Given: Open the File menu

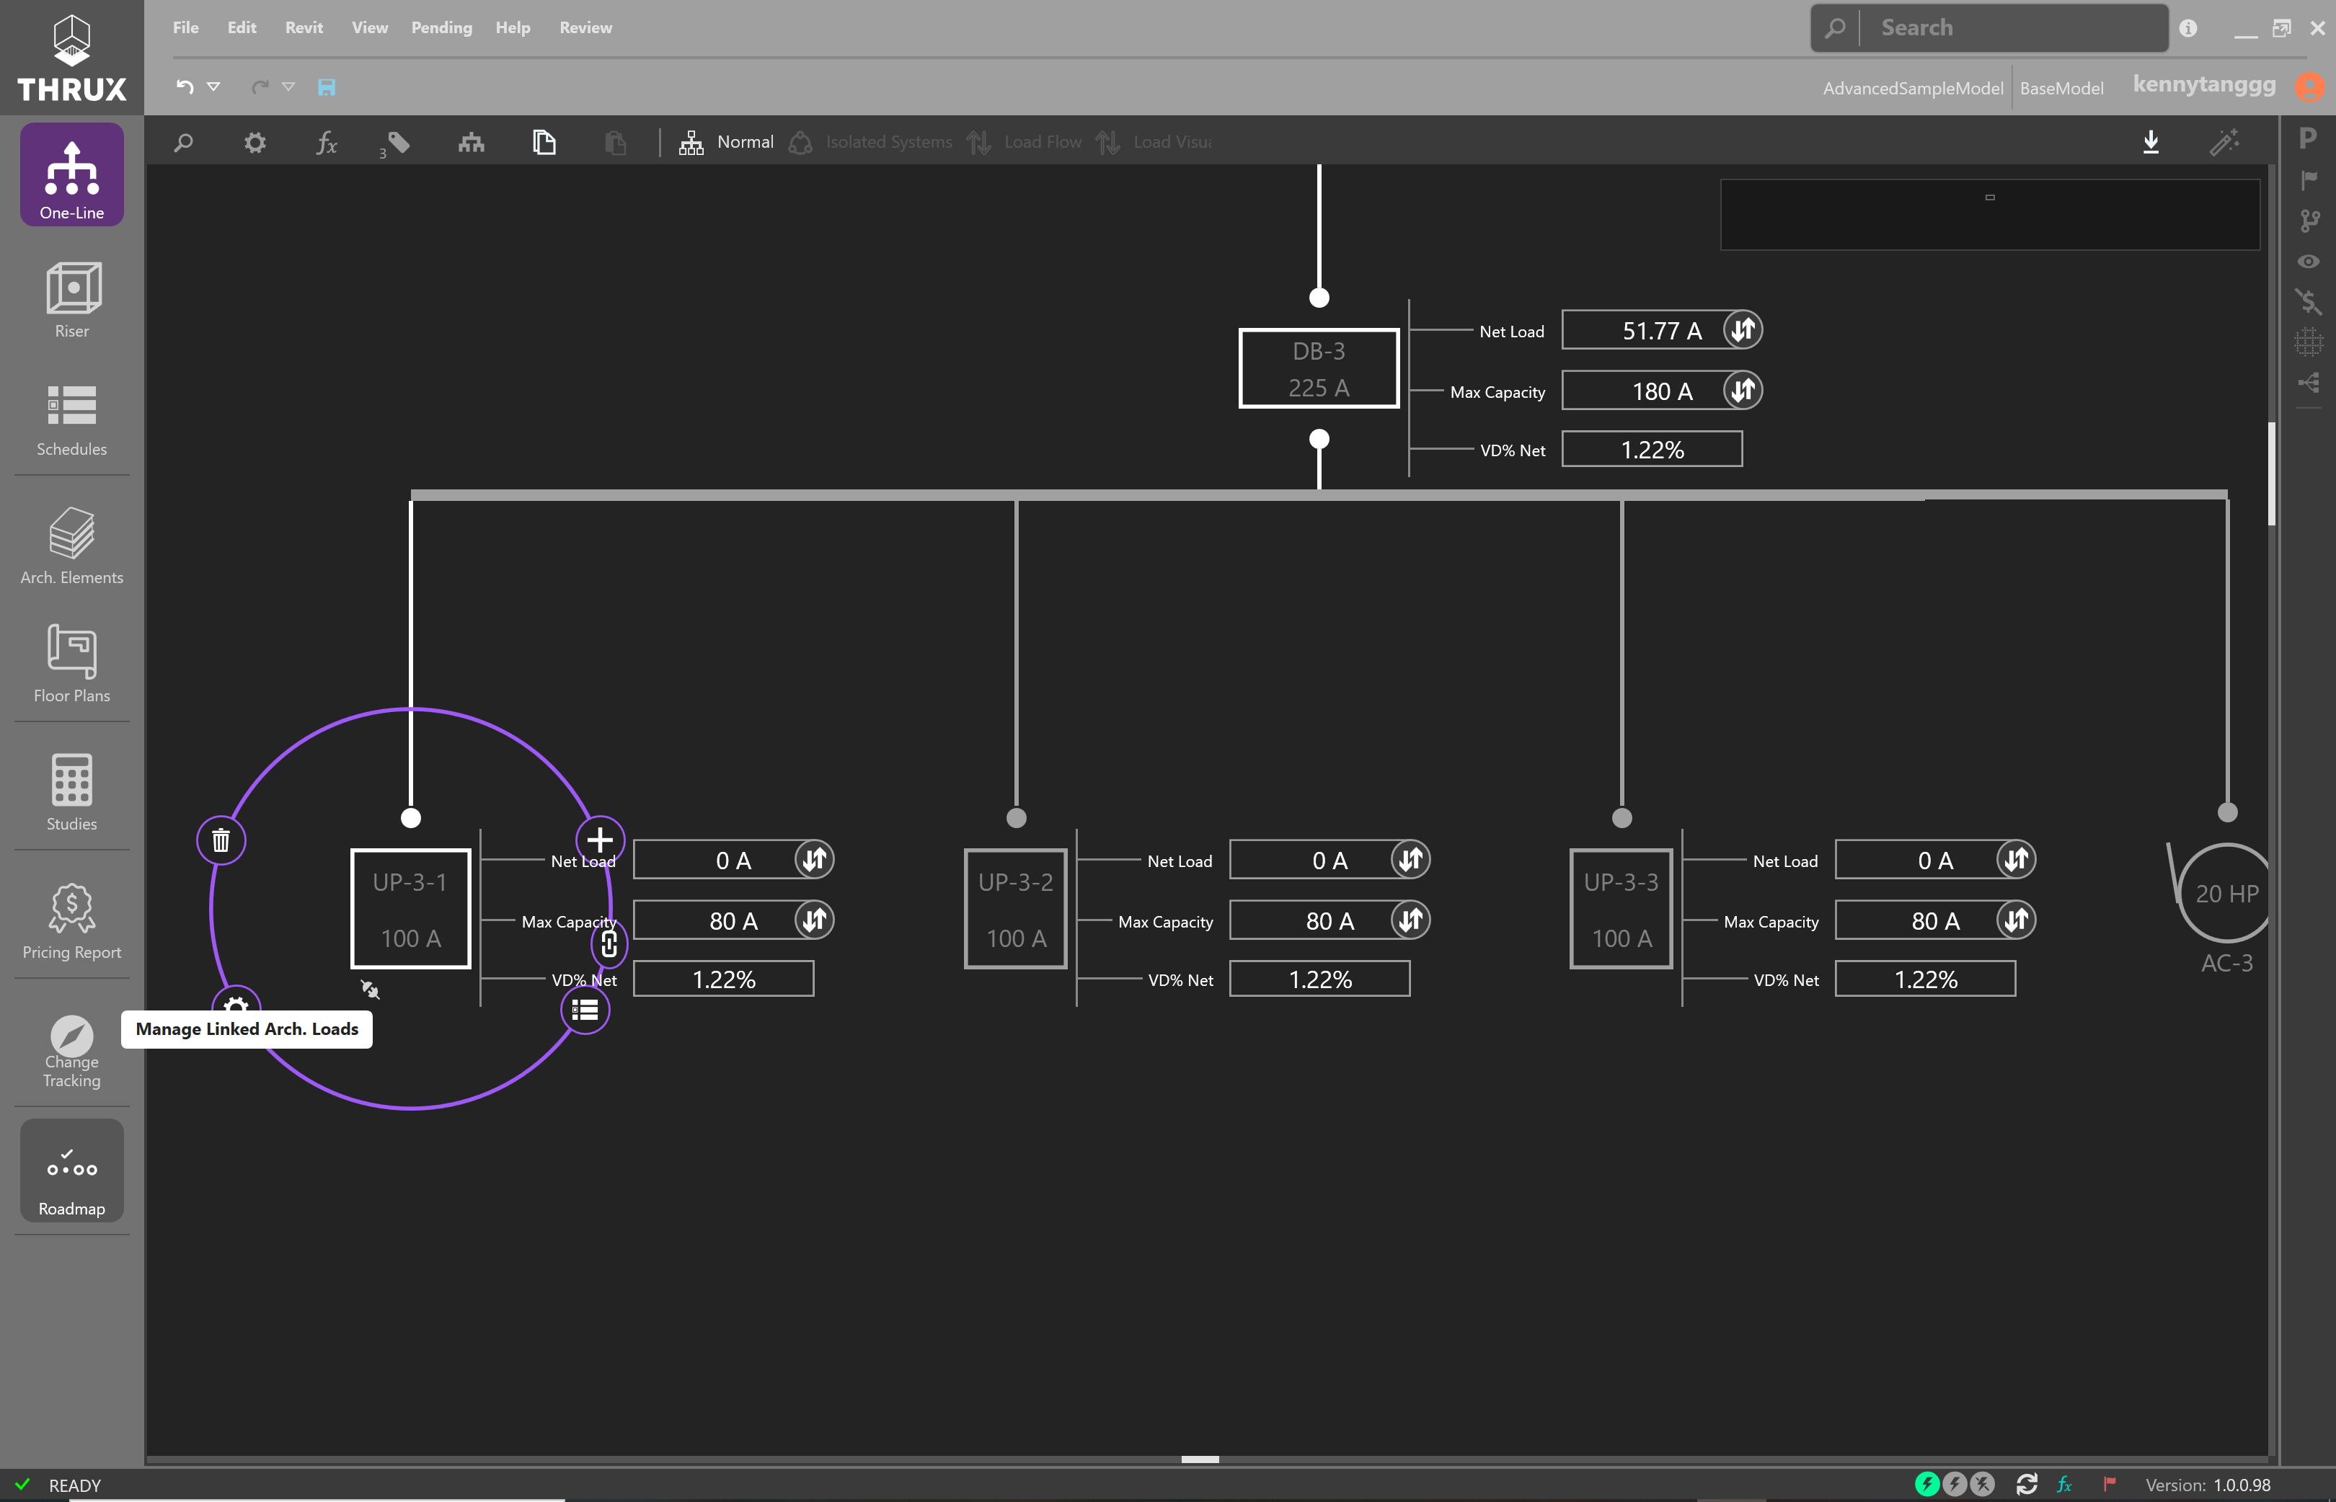Looking at the screenshot, I should pos(185,27).
